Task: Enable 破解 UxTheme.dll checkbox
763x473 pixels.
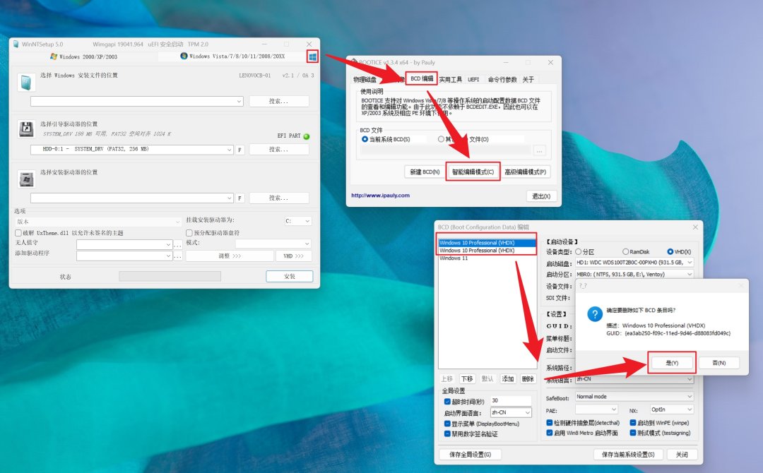Action: coord(18,233)
